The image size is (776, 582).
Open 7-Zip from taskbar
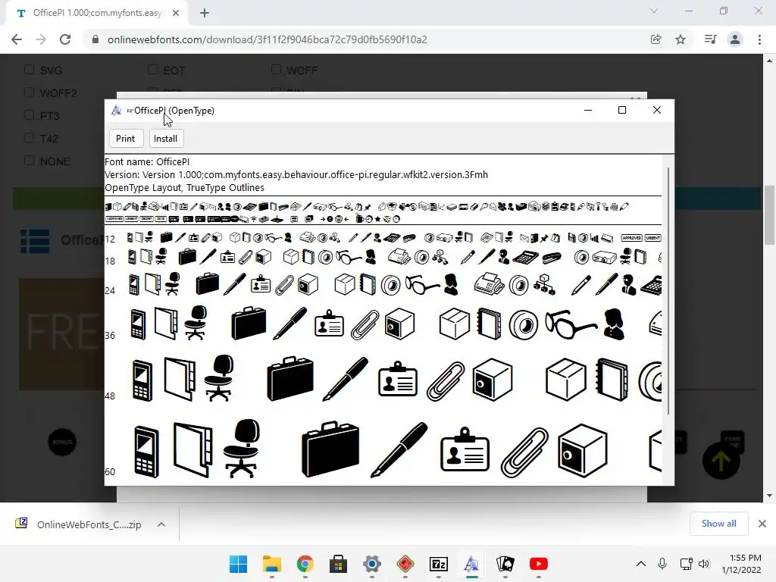click(x=439, y=564)
